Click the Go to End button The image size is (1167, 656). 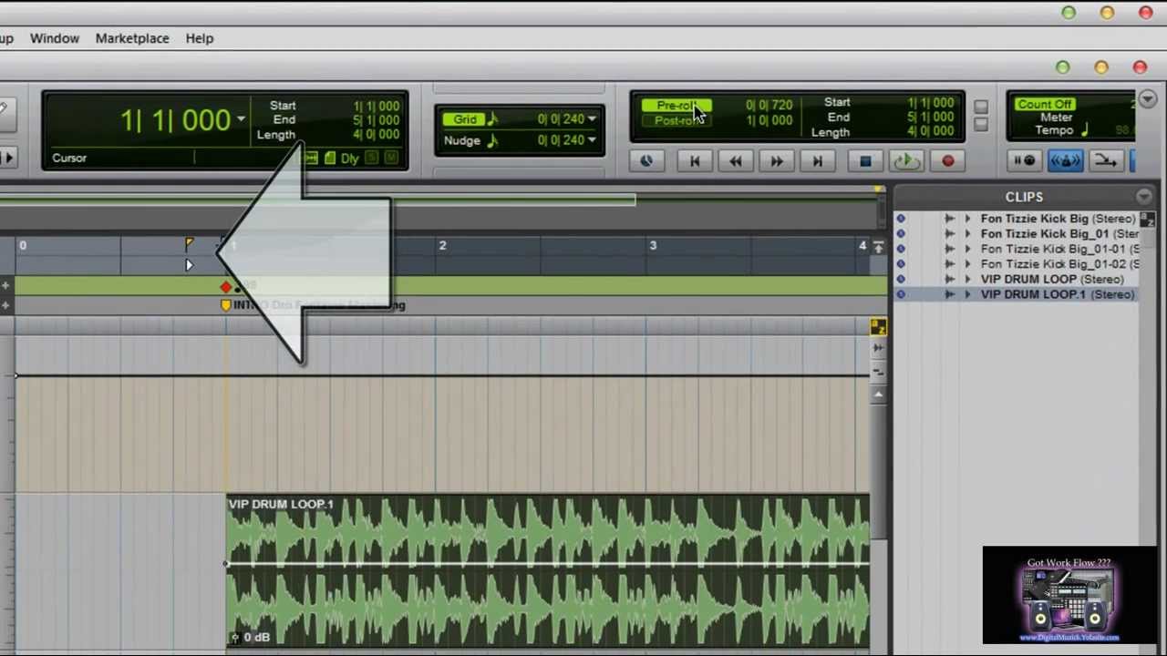pos(818,161)
